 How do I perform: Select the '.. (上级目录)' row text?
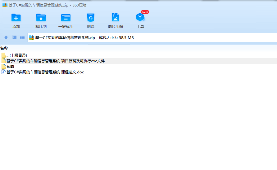(x=17, y=55)
